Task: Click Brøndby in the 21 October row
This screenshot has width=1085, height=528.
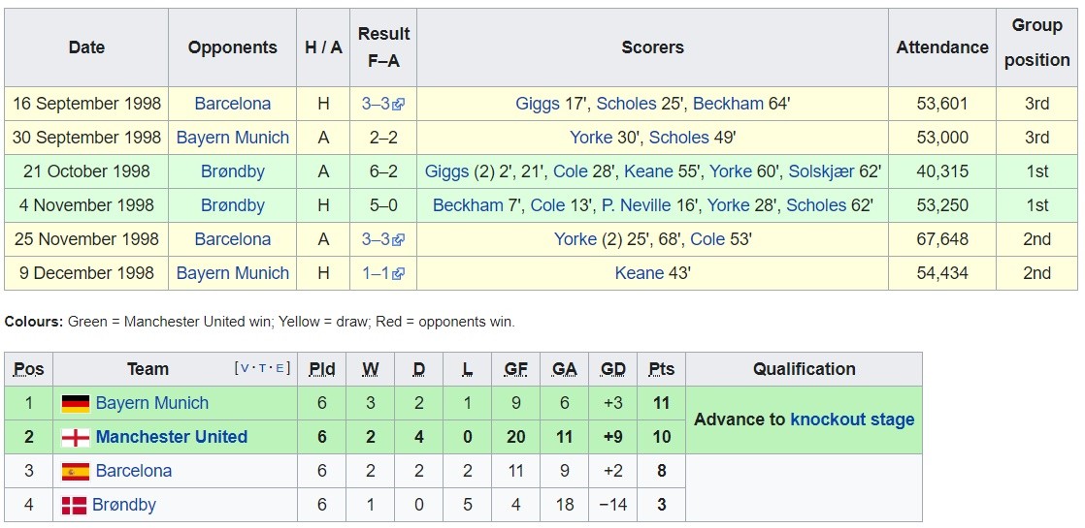Action: coord(233,171)
